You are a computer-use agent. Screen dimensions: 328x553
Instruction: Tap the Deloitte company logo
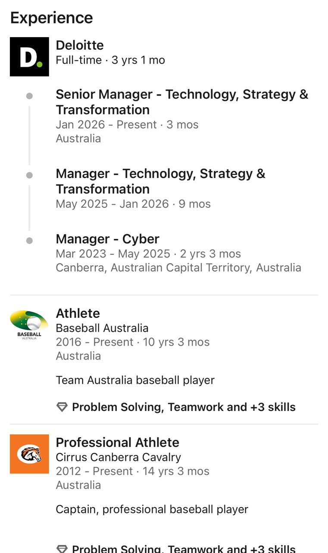click(x=29, y=57)
